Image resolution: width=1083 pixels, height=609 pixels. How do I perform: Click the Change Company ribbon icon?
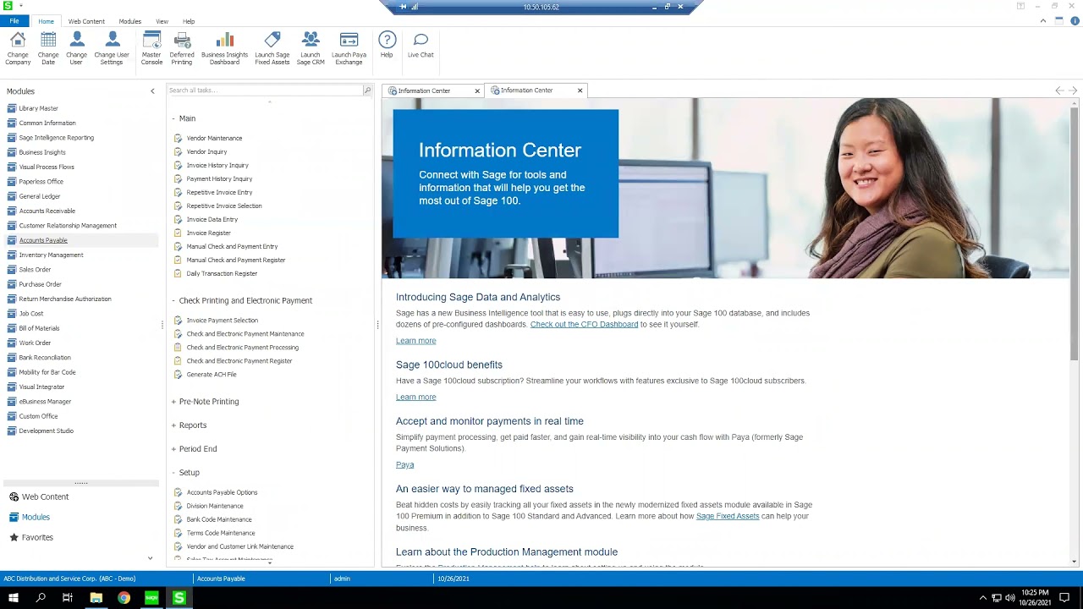[x=18, y=48]
